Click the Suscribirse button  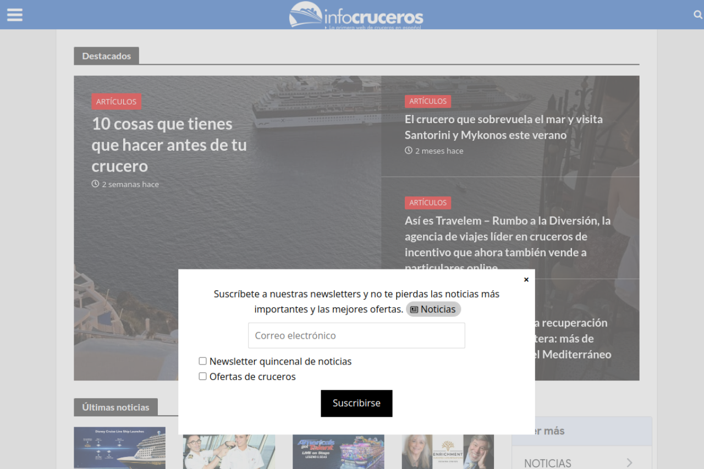click(356, 403)
